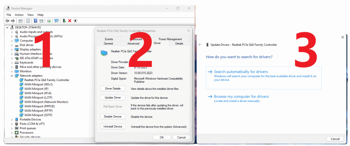Close the Update Drivers window
This screenshot has height=146, width=350.
tap(342, 37)
